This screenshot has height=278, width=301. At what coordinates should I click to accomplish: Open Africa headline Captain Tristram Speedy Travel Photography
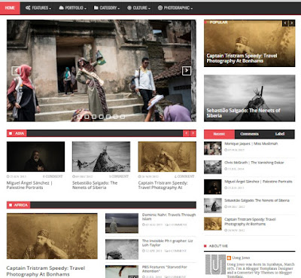(46, 271)
